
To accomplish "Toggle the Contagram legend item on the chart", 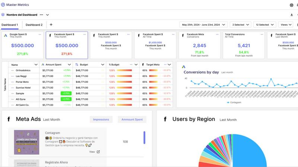I will click(234, 102).
